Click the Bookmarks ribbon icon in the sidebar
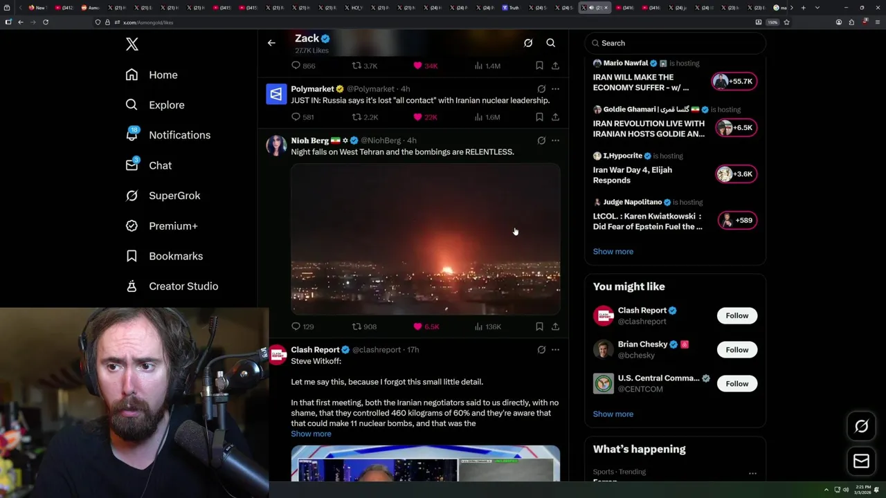The image size is (886, 498). 132,256
